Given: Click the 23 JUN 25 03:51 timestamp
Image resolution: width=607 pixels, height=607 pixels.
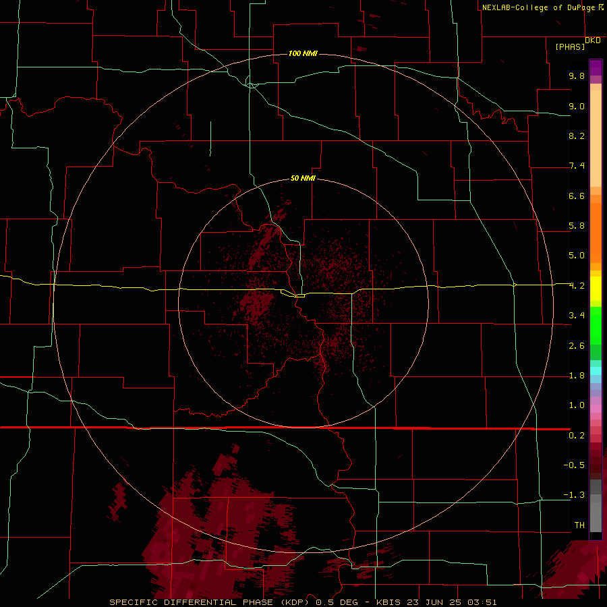Looking at the screenshot, I should pos(451,602).
